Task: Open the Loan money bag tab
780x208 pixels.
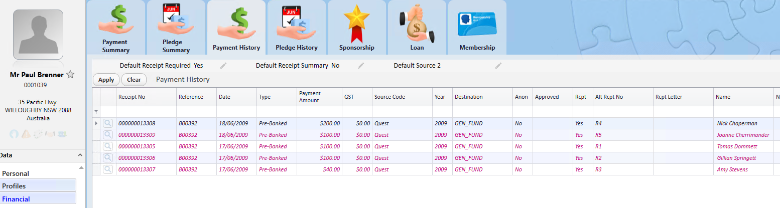Action: 417,28
